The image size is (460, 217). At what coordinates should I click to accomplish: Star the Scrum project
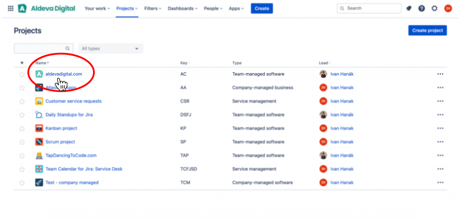pos(22,142)
